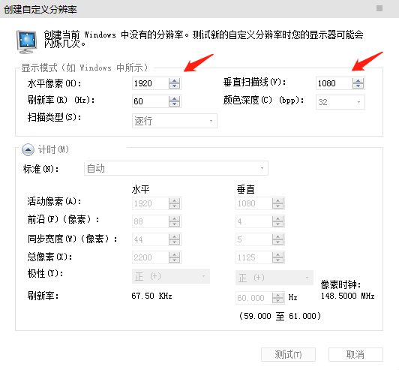This screenshot has height=370, width=399.
Task: Open the 颜色深度 color depth dropdown
Action: (340, 102)
